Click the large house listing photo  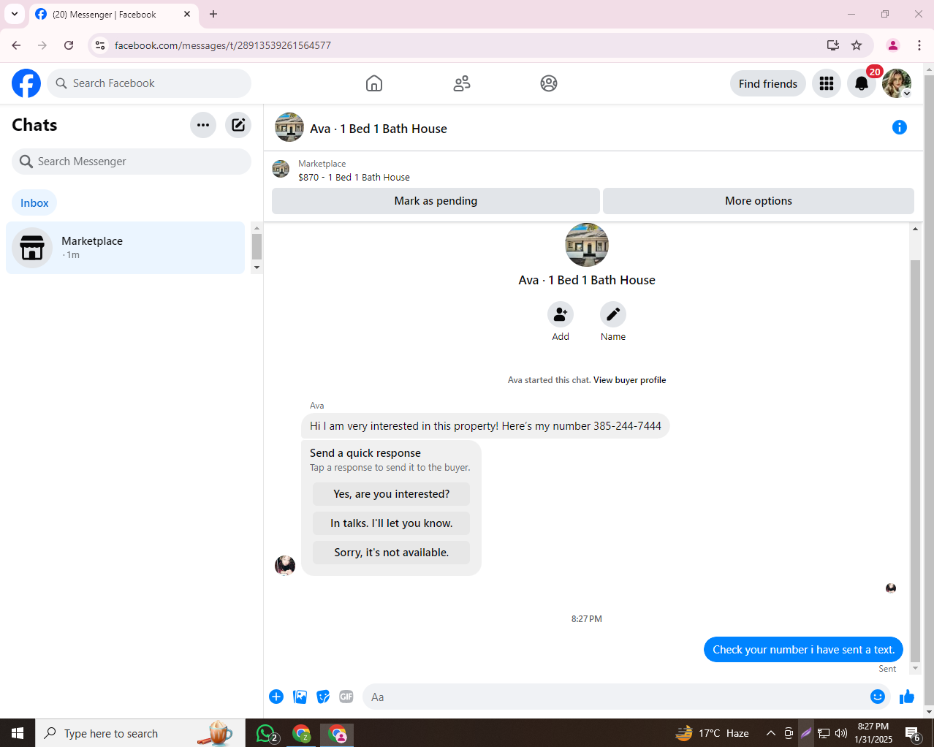(x=587, y=245)
